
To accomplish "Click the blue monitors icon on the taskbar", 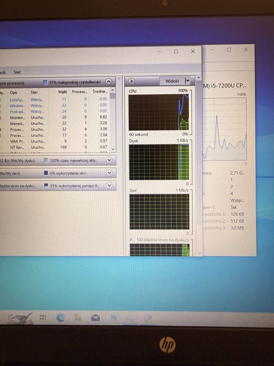I will point(114,317).
